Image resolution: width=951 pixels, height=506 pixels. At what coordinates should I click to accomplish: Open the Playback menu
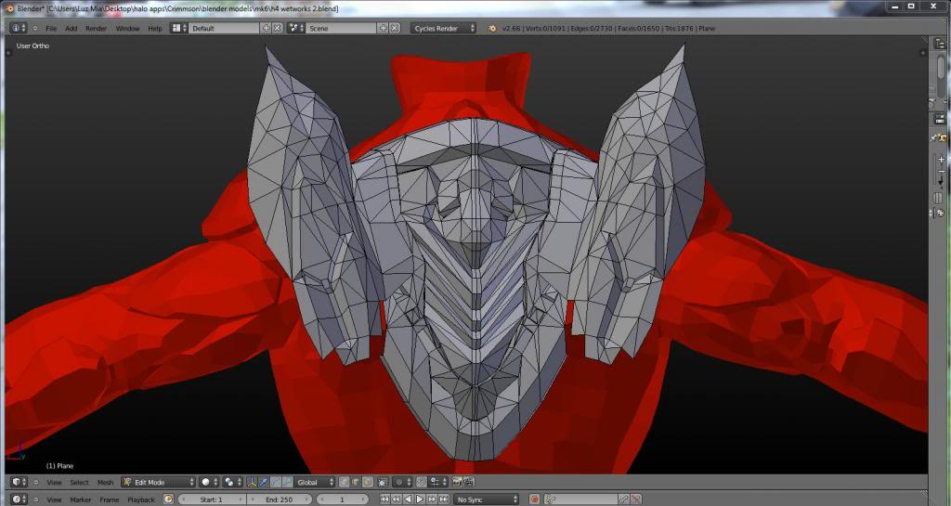[x=141, y=500]
